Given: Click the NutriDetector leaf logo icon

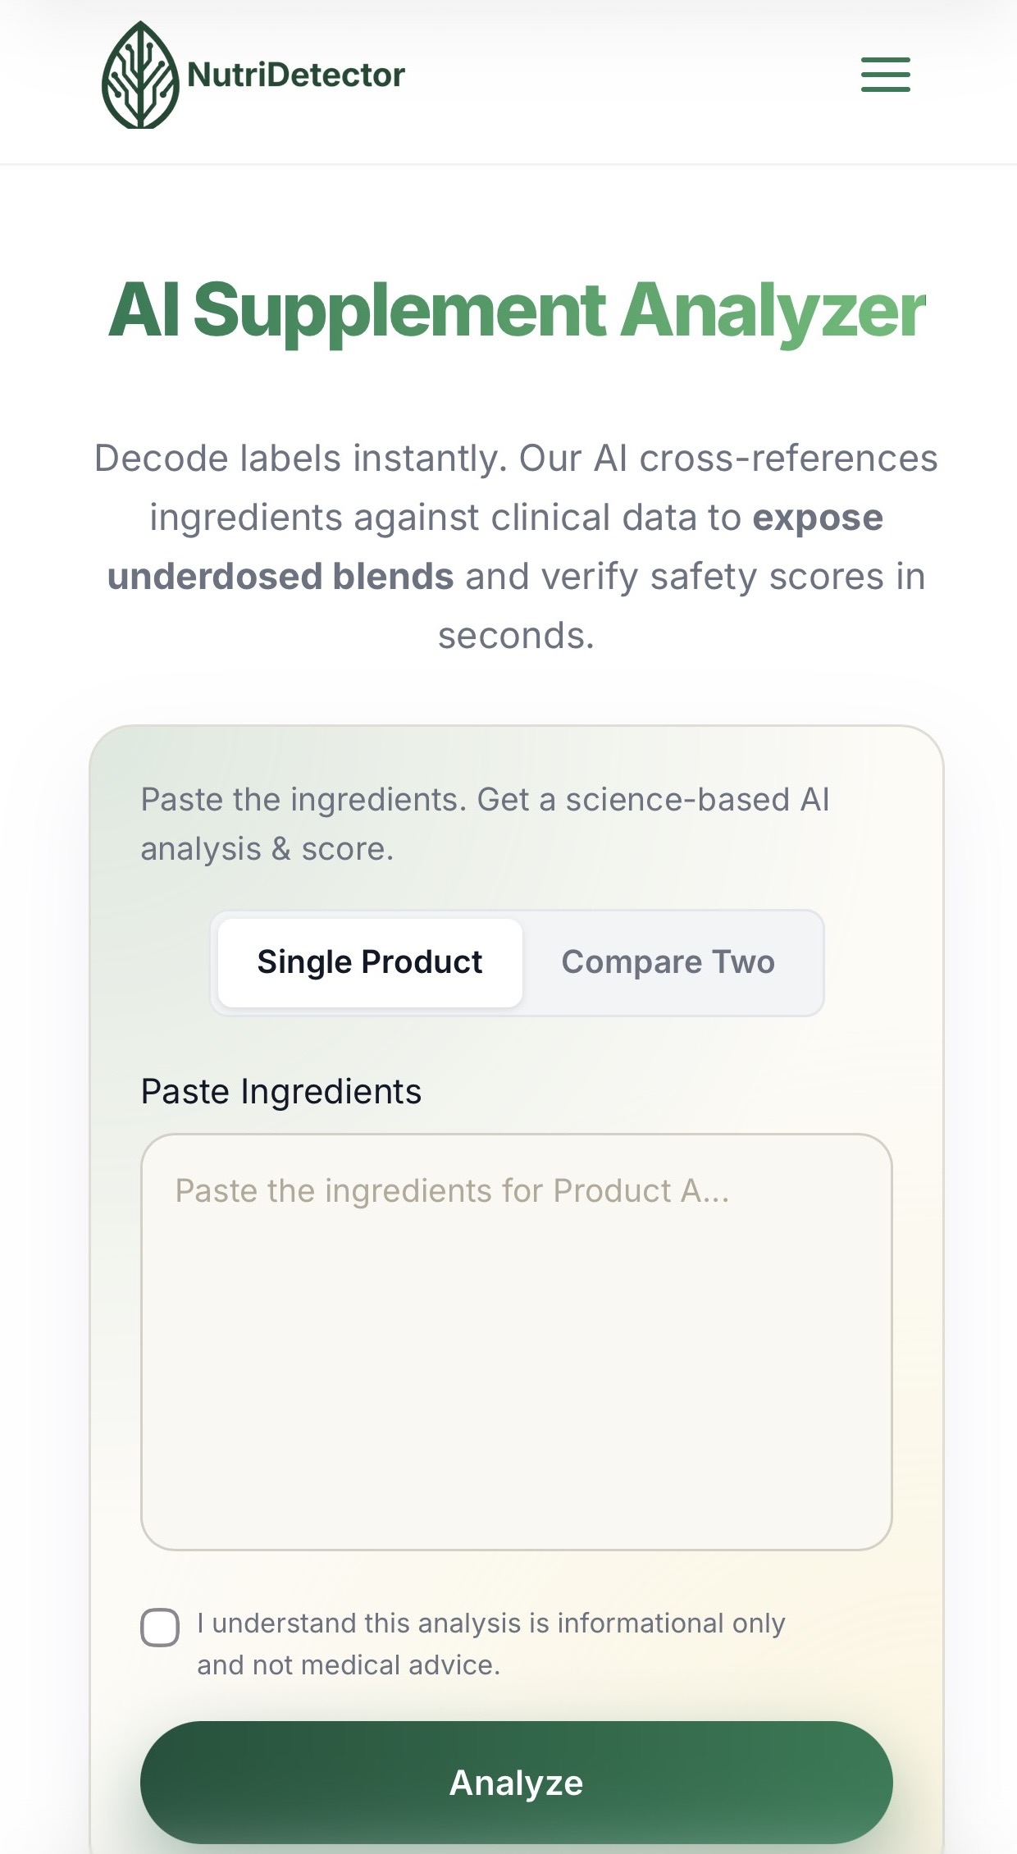Looking at the screenshot, I should (x=140, y=75).
